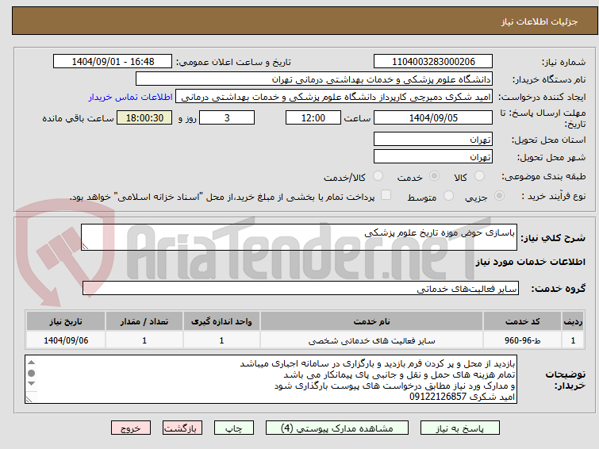
Task: Click the گروه خدمت field
Action: [x=301, y=288]
